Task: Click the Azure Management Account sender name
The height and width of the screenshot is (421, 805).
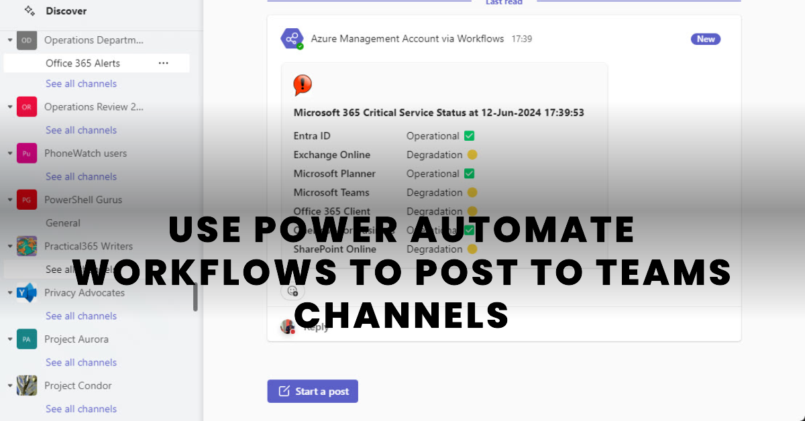Action: 407,39
